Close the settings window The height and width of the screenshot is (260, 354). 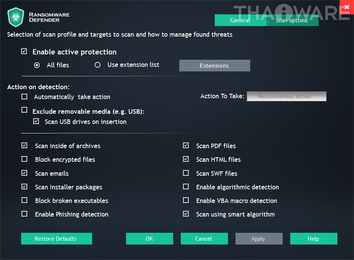coord(346,7)
